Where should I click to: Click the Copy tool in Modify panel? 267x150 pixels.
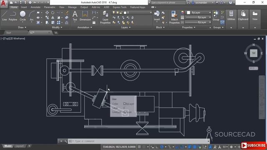pos(47,17)
